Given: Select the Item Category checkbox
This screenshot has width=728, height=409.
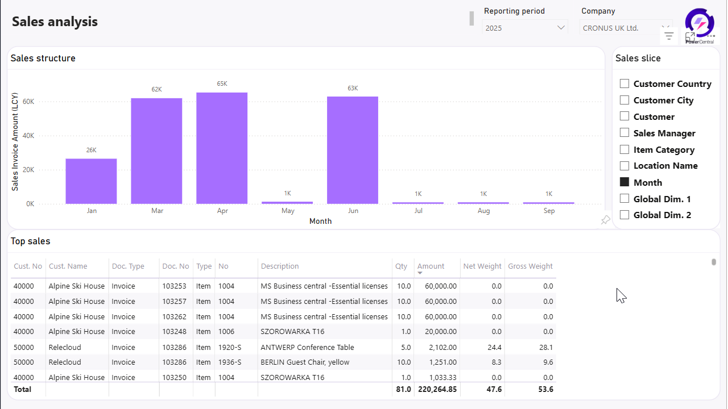Looking at the screenshot, I should point(624,149).
